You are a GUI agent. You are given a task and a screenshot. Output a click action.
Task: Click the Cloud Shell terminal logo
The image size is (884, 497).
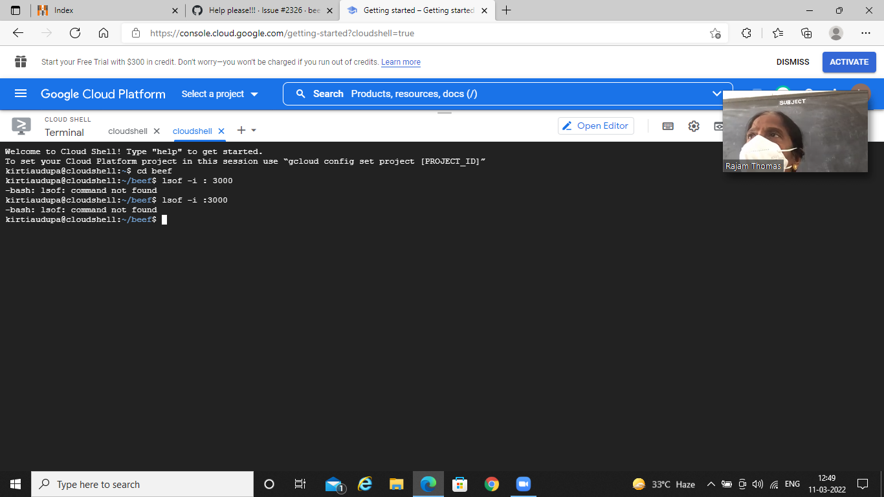[21, 126]
